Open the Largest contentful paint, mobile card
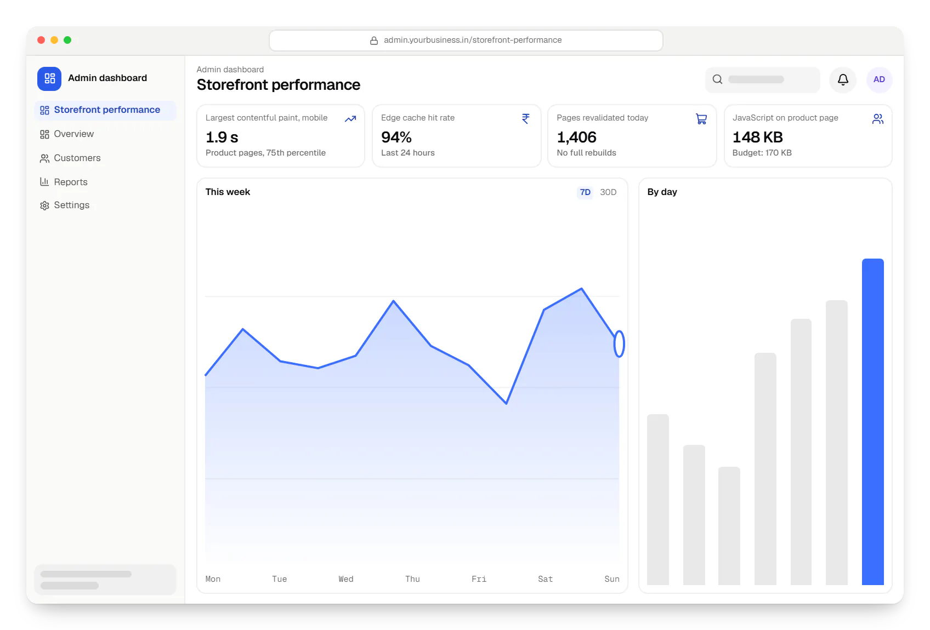The width and height of the screenshot is (930, 630). pos(280,136)
